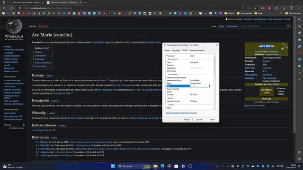Screen dimensions: 303x170
Task: Click the browser back arrow
Action: 4,8
